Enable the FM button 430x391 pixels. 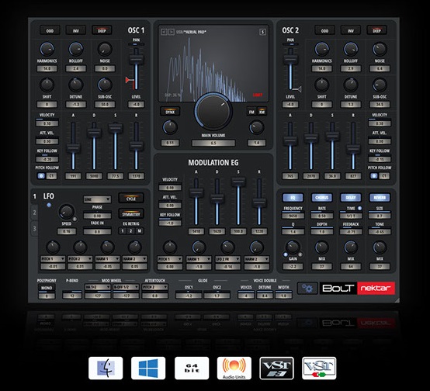pyautogui.click(x=251, y=112)
